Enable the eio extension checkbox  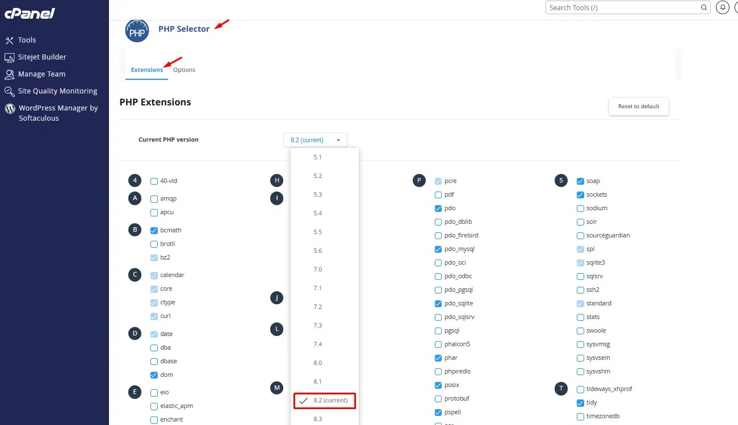tap(154, 393)
